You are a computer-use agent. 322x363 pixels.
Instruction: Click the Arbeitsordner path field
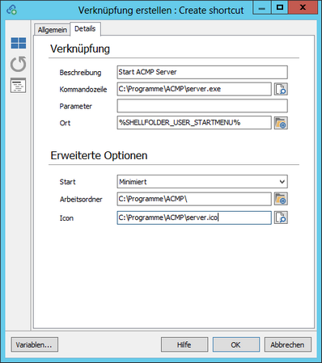click(x=194, y=199)
